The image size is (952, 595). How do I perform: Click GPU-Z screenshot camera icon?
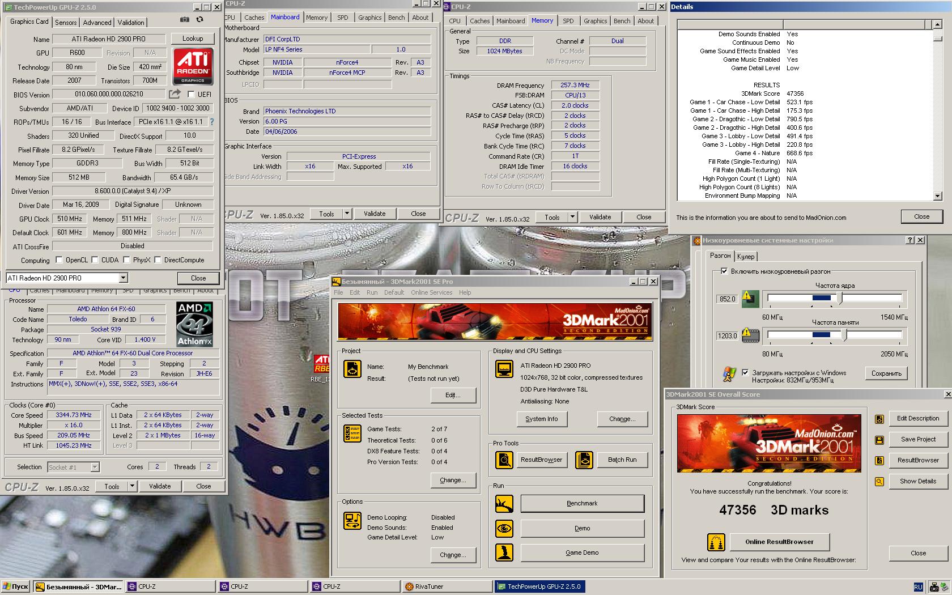point(185,19)
